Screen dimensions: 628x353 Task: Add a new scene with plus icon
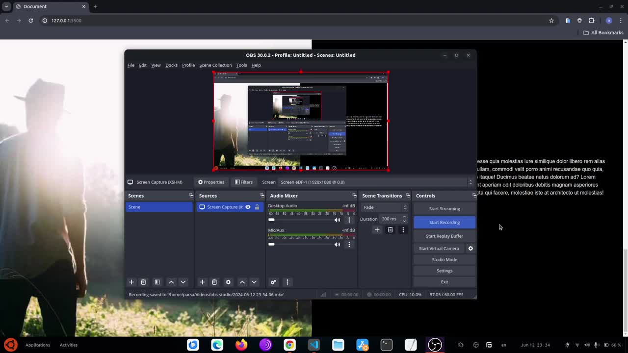[131, 282]
